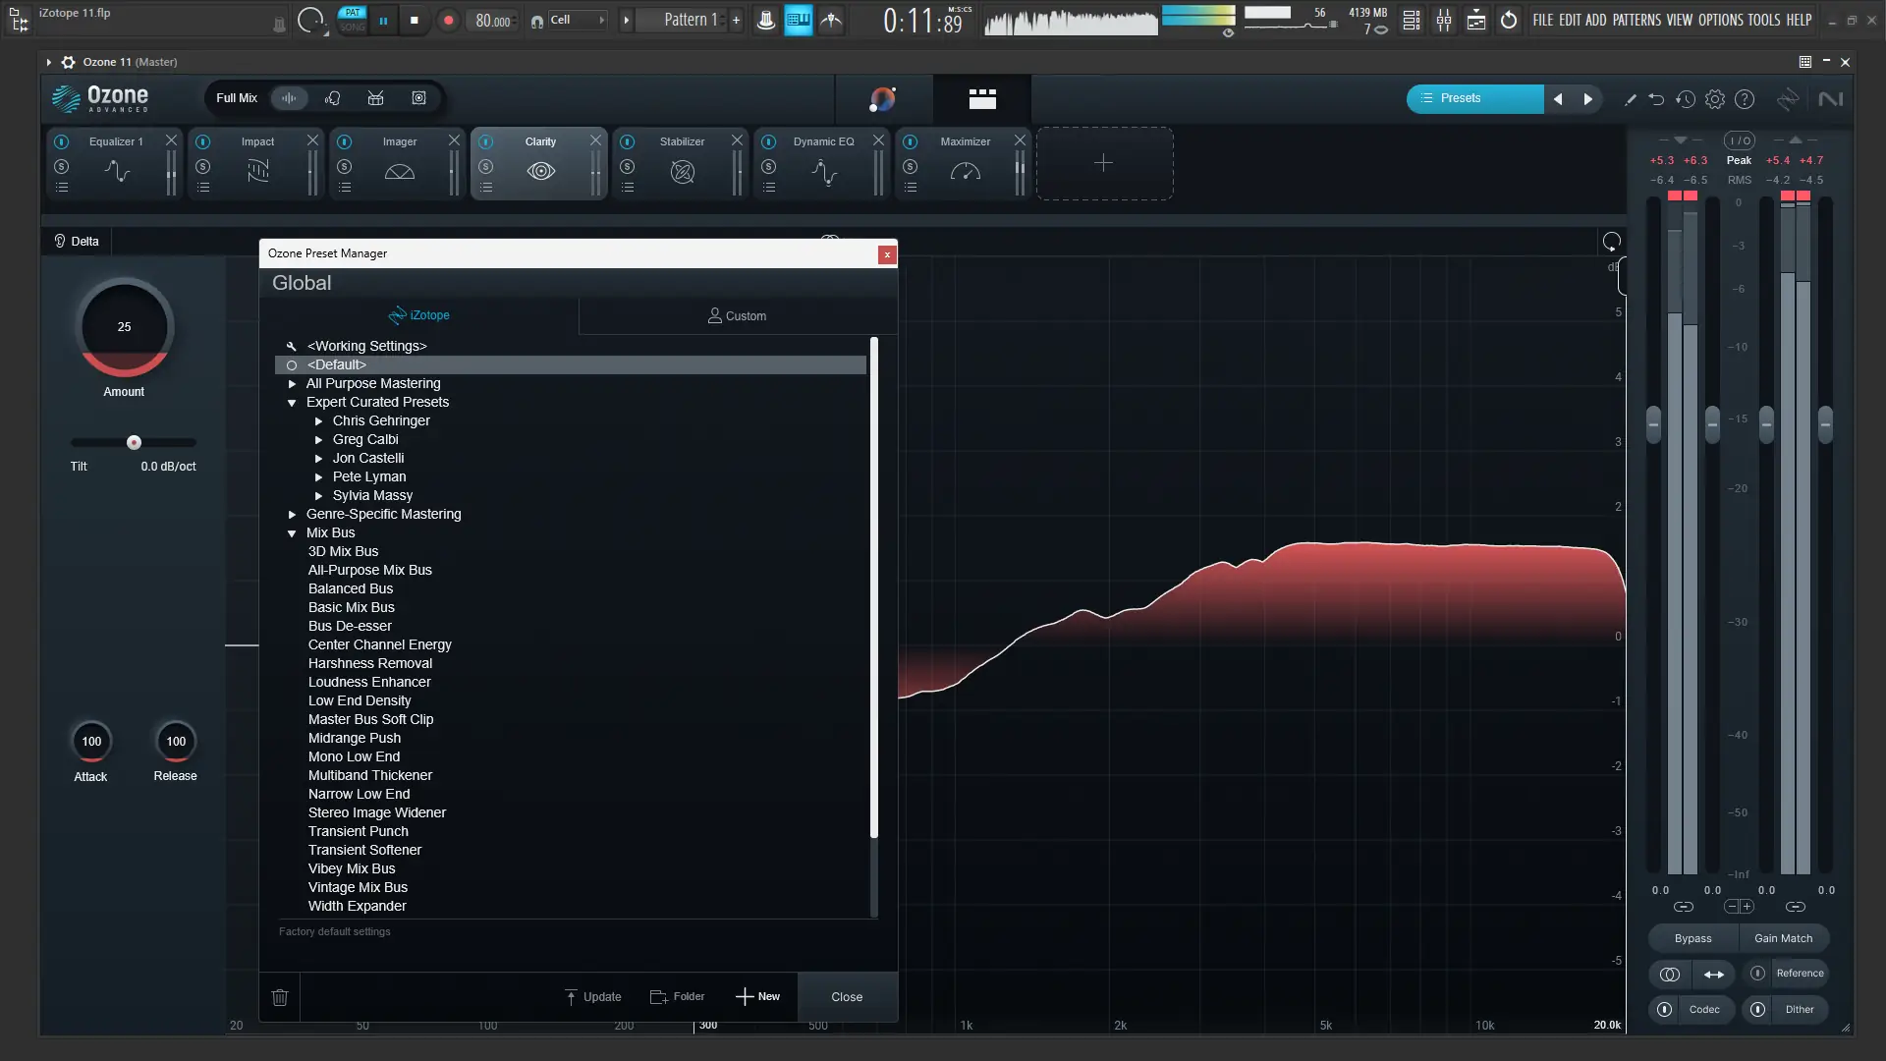Expand the Greg Calbi preset folder
This screenshot has width=1886, height=1061.
318,440
